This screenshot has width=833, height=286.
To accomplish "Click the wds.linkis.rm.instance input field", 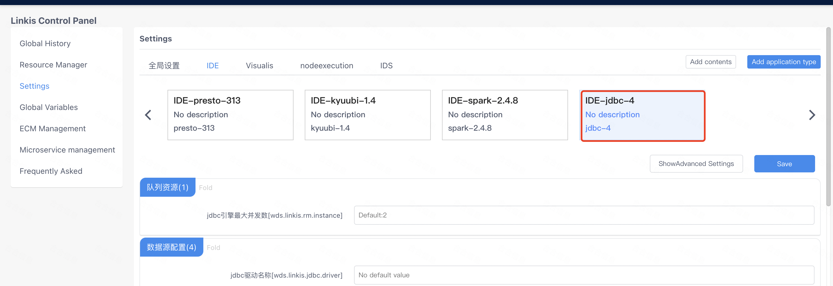I will 584,215.
